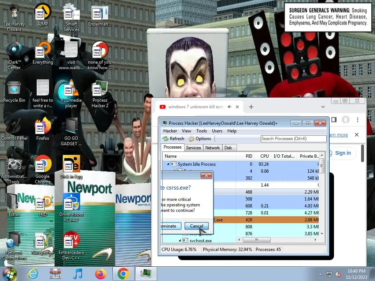Open the 'feel free to write a r...' file
This screenshot has width=375, height=281.
[x=42, y=94]
